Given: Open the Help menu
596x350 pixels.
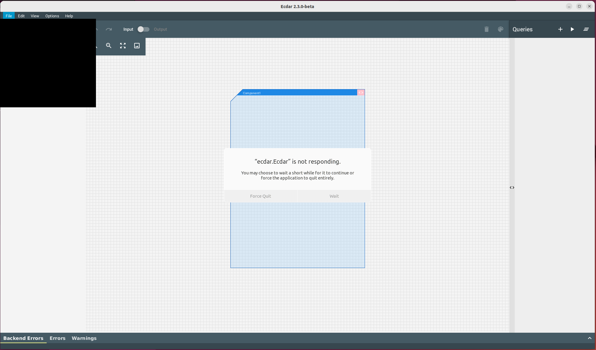Looking at the screenshot, I should [69, 16].
